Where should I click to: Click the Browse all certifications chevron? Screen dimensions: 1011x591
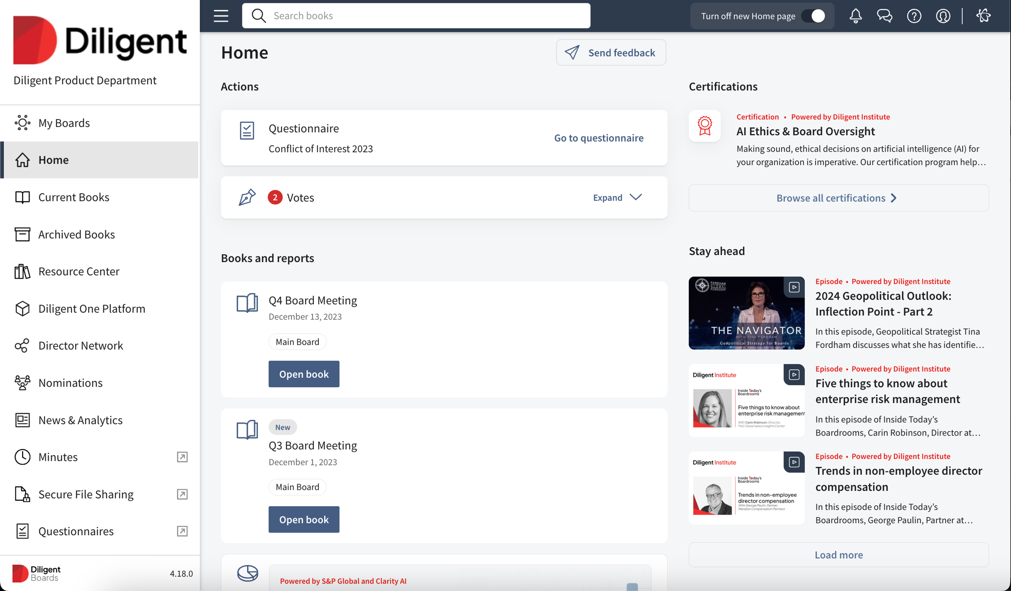click(x=894, y=198)
